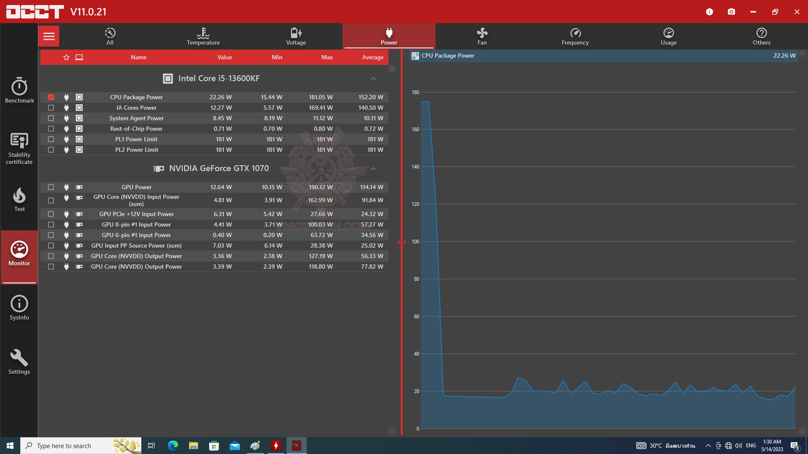Collapse the NVIDIA GeForce GTX 1070 group
808x454 pixels.
tap(373, 169)
